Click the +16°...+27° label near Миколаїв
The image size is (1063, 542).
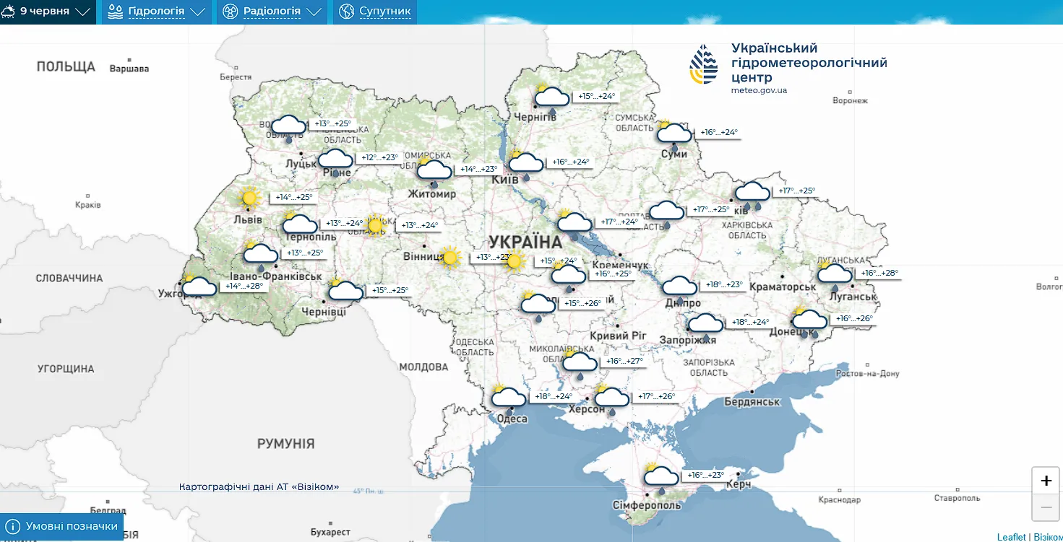tap(624, 361)
